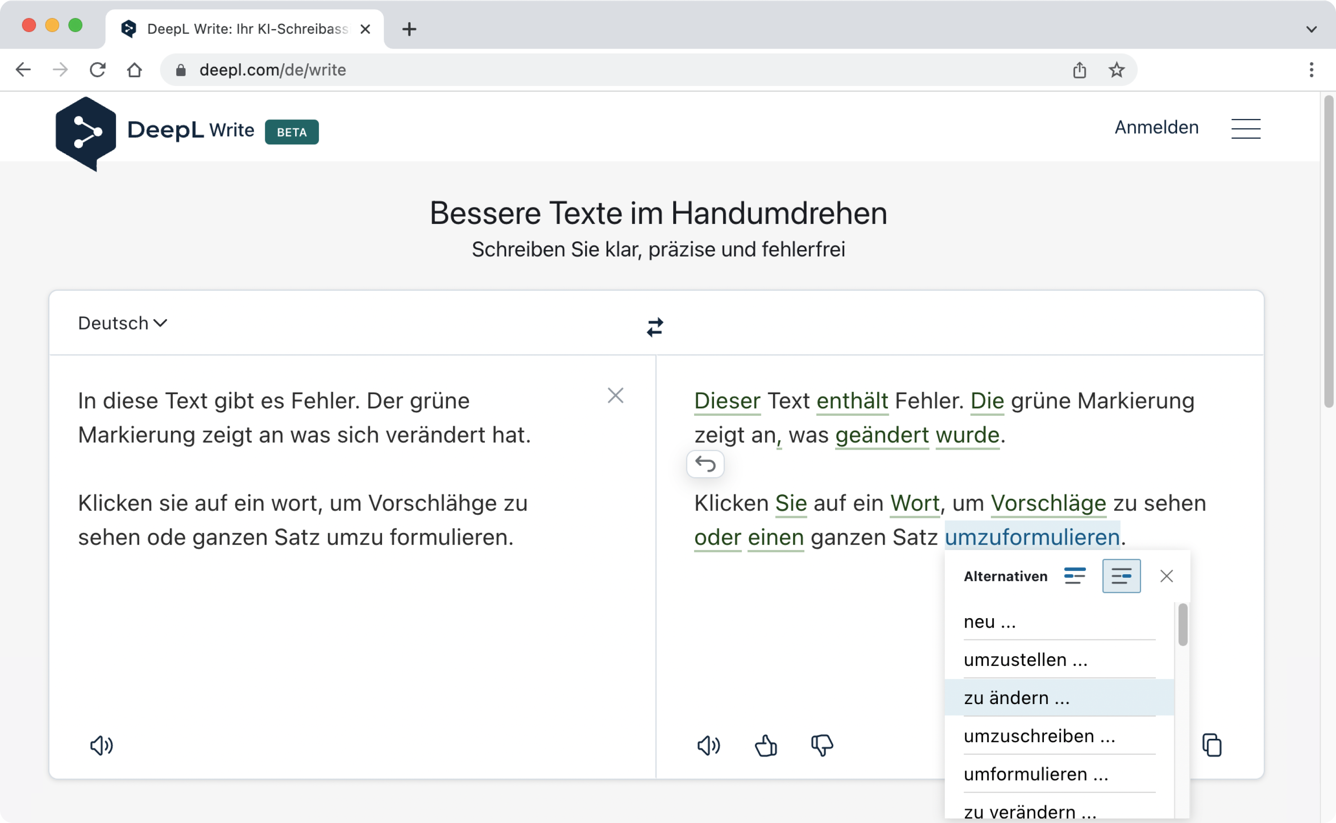
Task: Click the word 'Vorschläge' in result text
Action: click(1048, 503)
